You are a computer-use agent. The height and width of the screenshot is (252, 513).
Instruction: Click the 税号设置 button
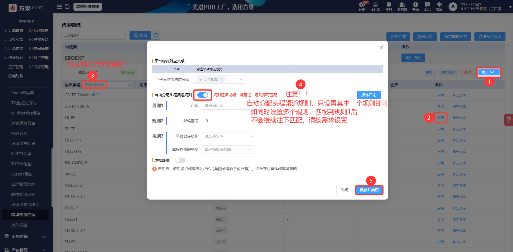coord(425,37)
